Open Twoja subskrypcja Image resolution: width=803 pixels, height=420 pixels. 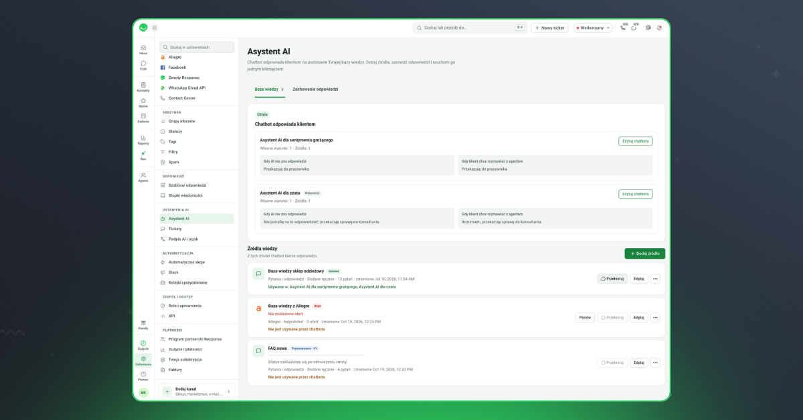coord(197,359)
